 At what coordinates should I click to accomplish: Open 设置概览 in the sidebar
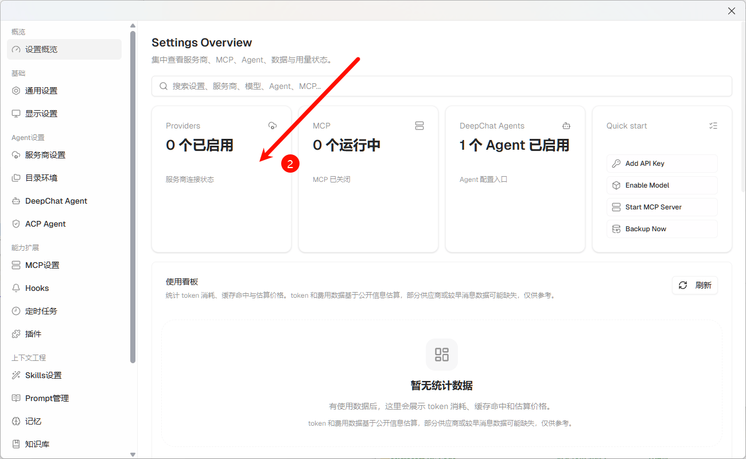click(x=64, y=49)
